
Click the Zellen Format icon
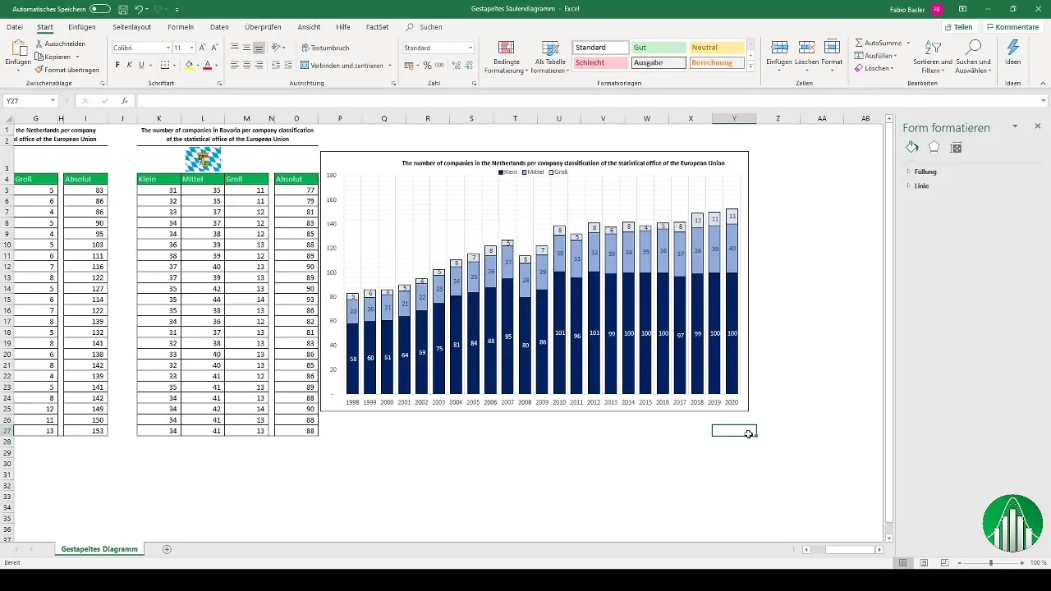coord(832,47)
